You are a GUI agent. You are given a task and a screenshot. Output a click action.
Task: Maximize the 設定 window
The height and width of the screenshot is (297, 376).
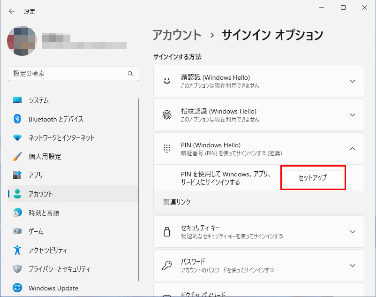coord(343,8)
